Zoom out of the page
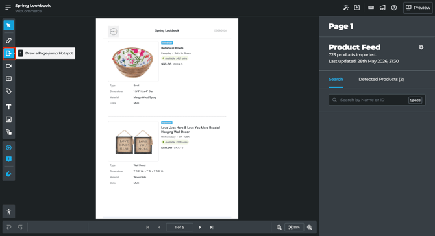Viewport: 435px width, 236px height. pyautogui.click(x=279, y=228)
